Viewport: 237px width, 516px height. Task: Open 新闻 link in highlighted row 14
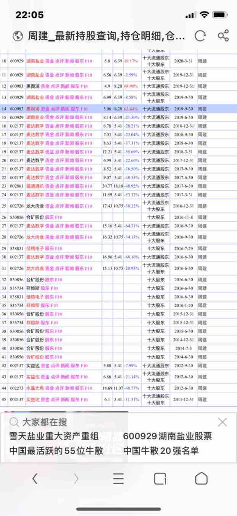65,109
